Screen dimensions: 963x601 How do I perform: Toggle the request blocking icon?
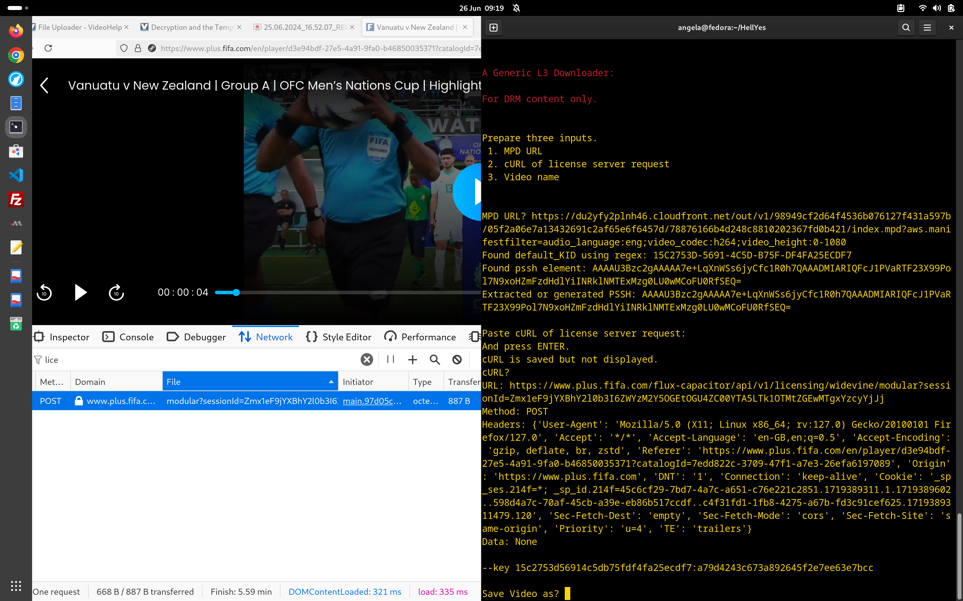[x=457, y=359]
